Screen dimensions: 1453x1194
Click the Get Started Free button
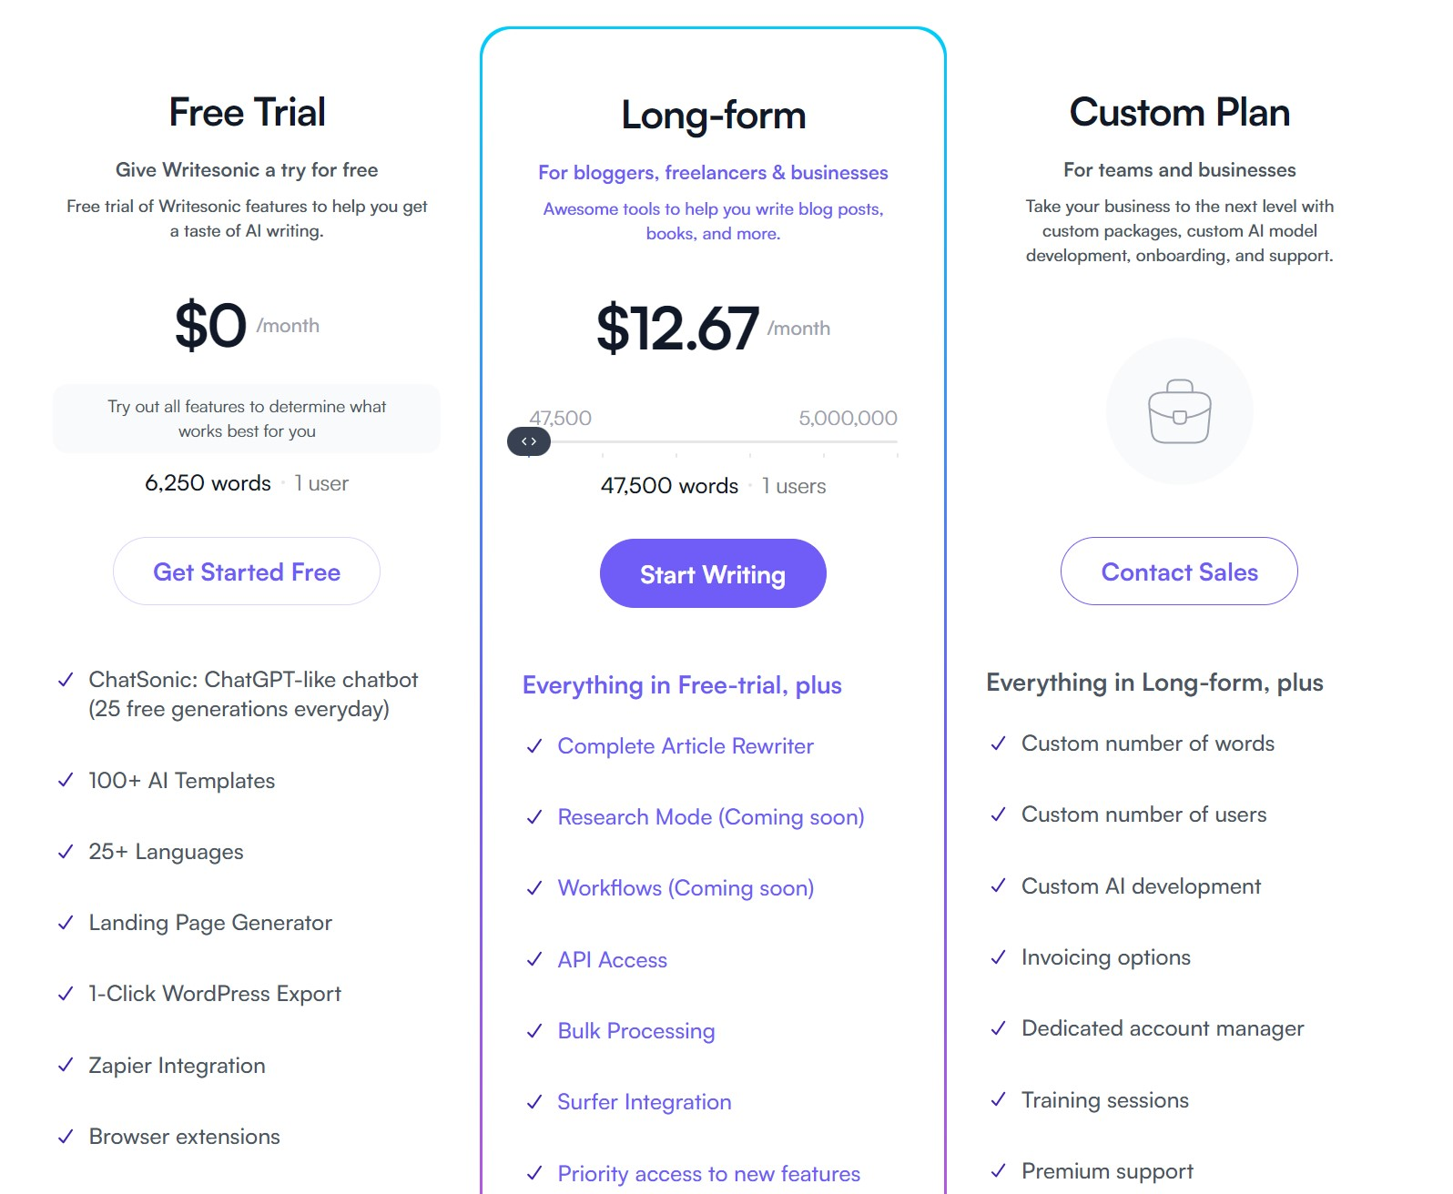[x=247, y=572]
